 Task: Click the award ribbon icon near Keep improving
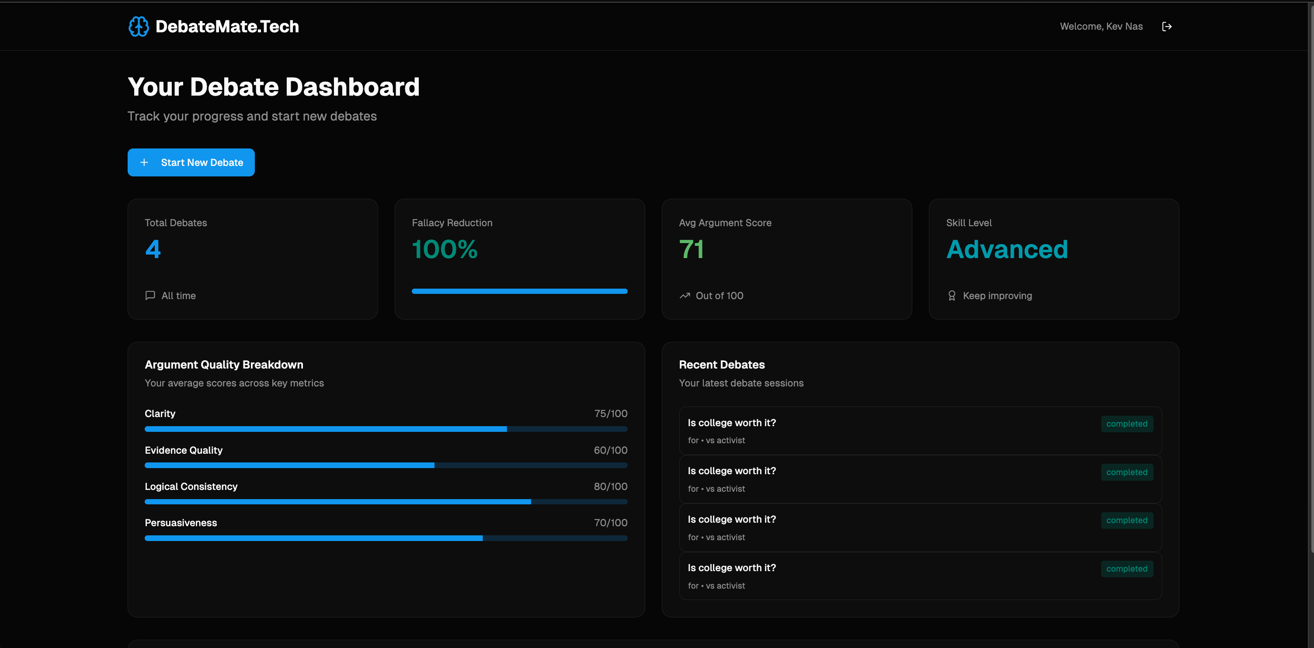coord(951,296)
